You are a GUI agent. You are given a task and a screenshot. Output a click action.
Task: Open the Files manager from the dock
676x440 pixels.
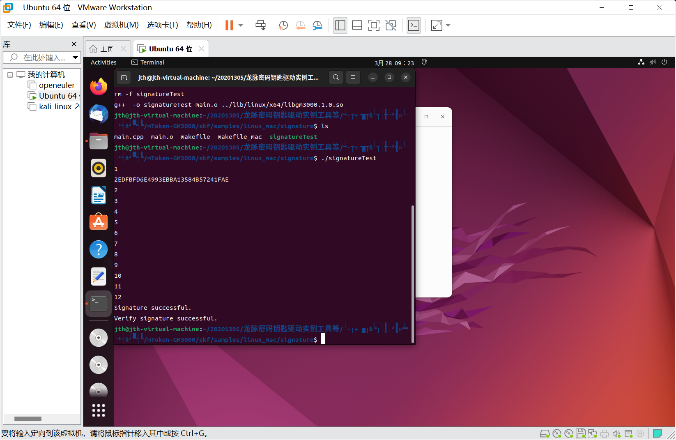pos(99,141)
